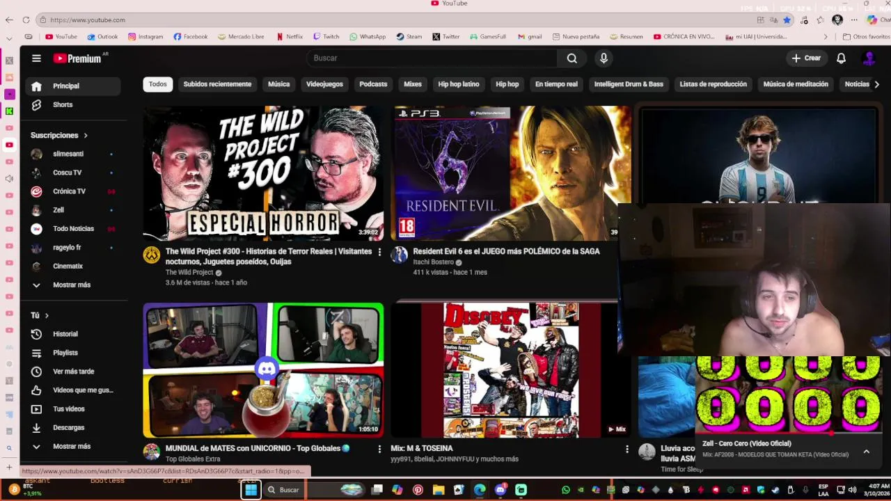
Task: Open File Explorer from the taskbar
Action: click(x=438, y=490)
